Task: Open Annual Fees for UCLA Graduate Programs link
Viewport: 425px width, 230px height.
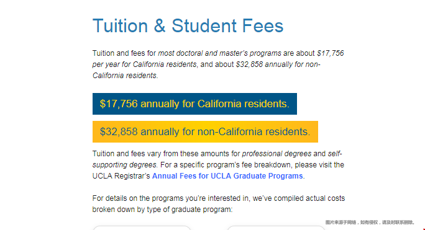Action: pyautogui.click(x=227, y=176)
